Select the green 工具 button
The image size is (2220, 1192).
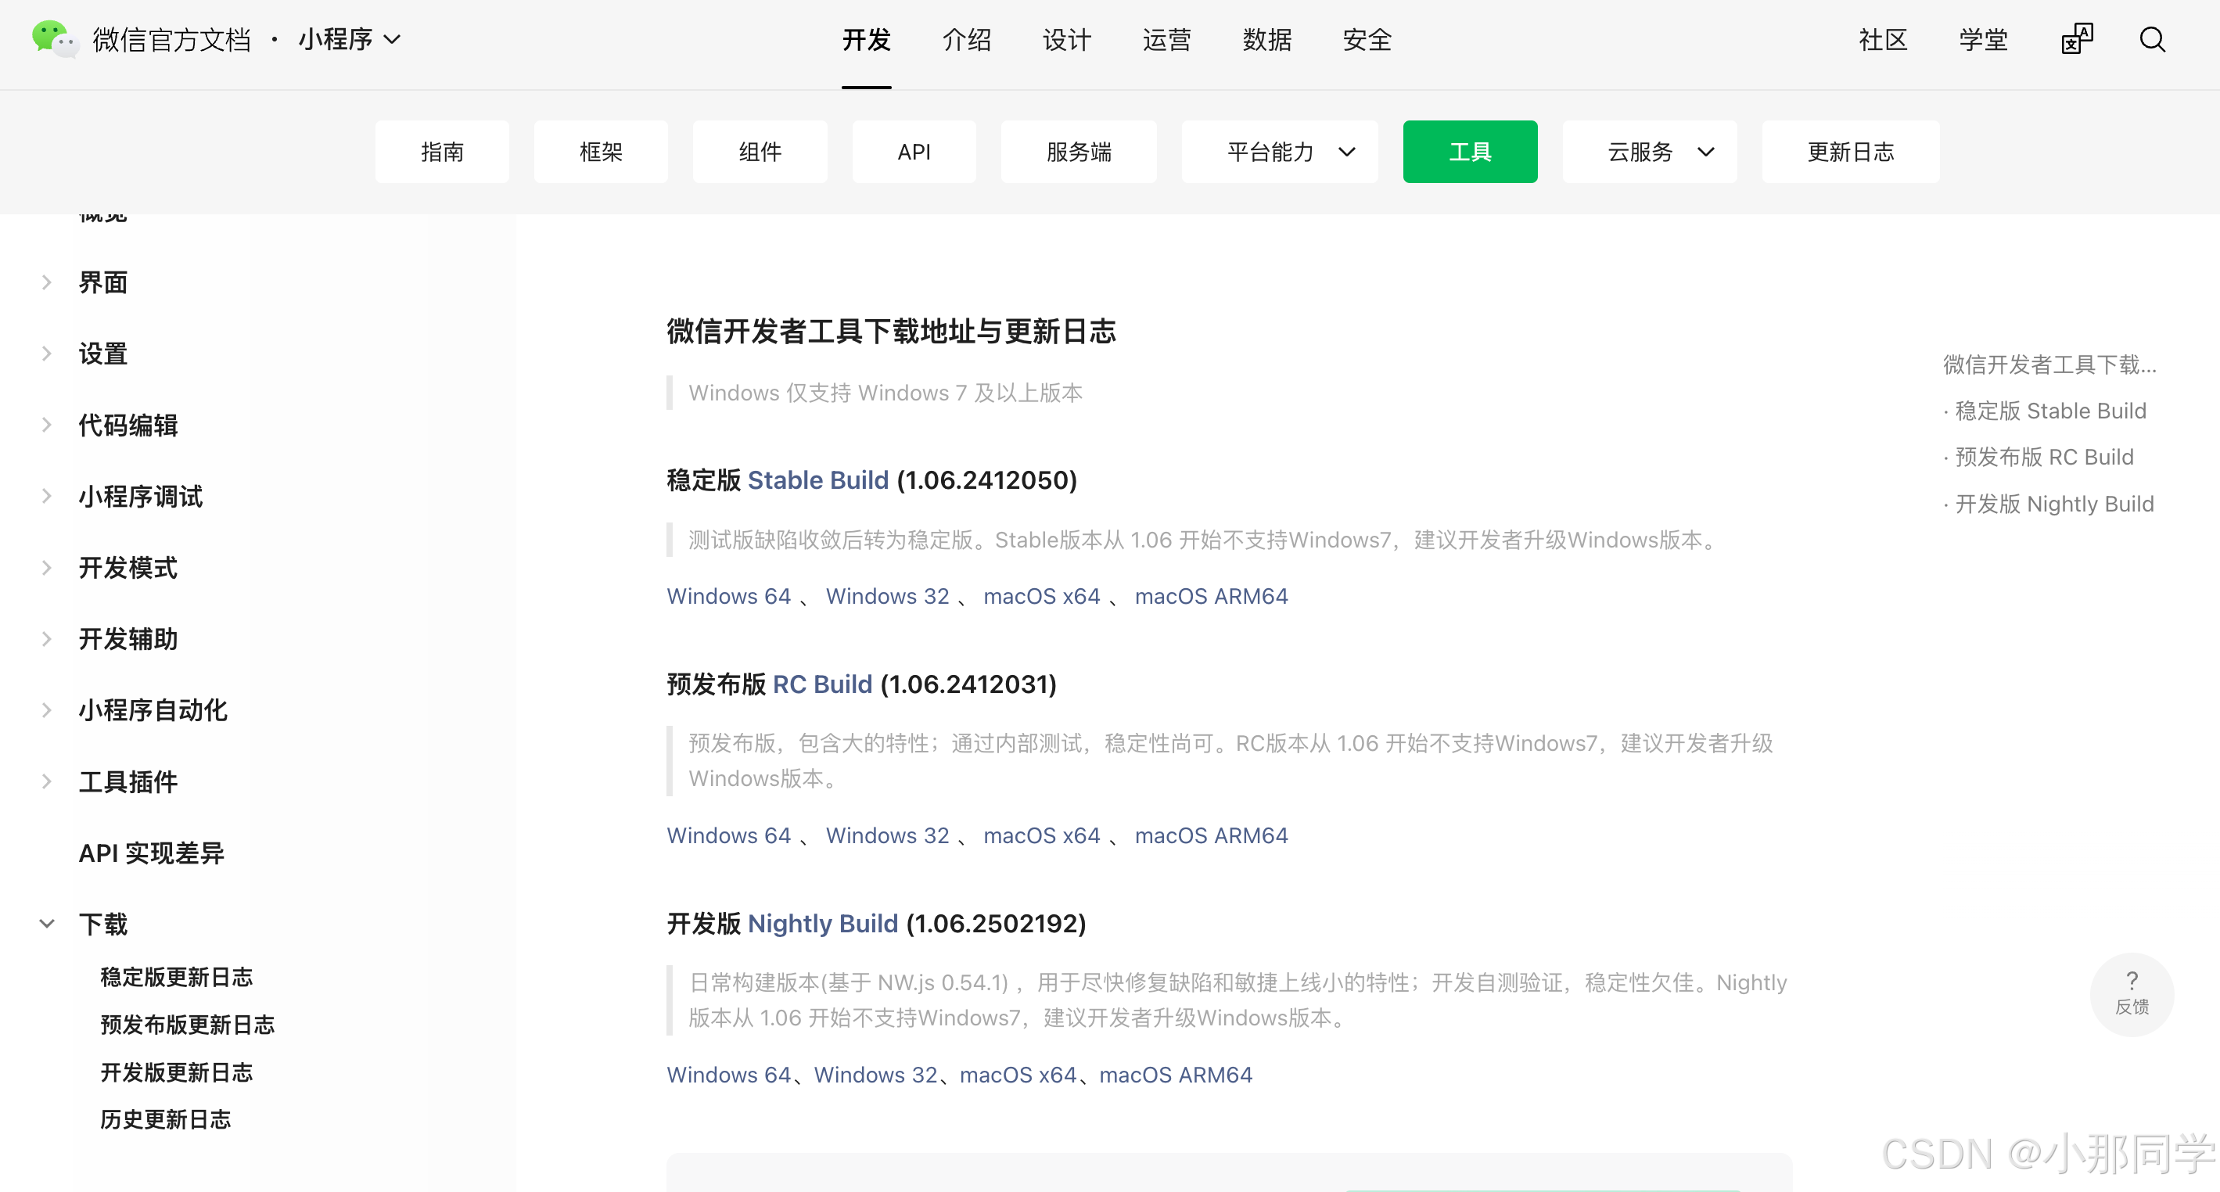tap(1469, 152)
